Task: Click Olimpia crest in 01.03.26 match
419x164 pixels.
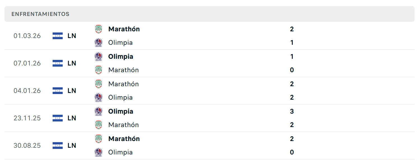Action: point(99,43)
